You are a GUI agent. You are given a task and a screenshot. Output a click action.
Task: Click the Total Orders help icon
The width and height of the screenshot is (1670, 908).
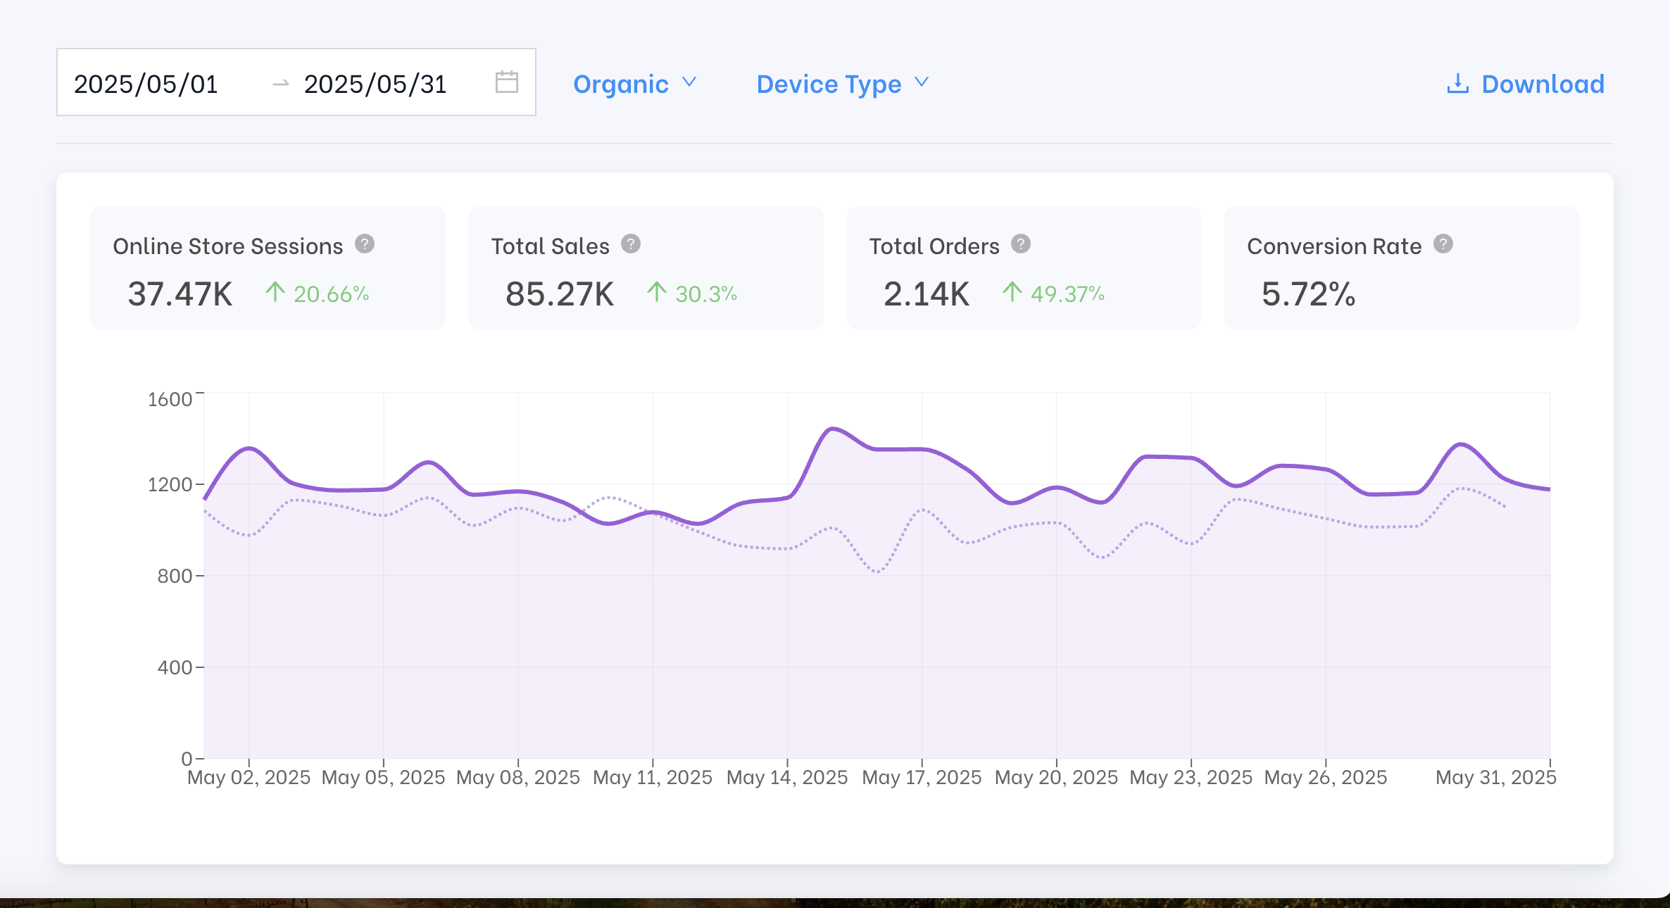[x=1021, y=245]
